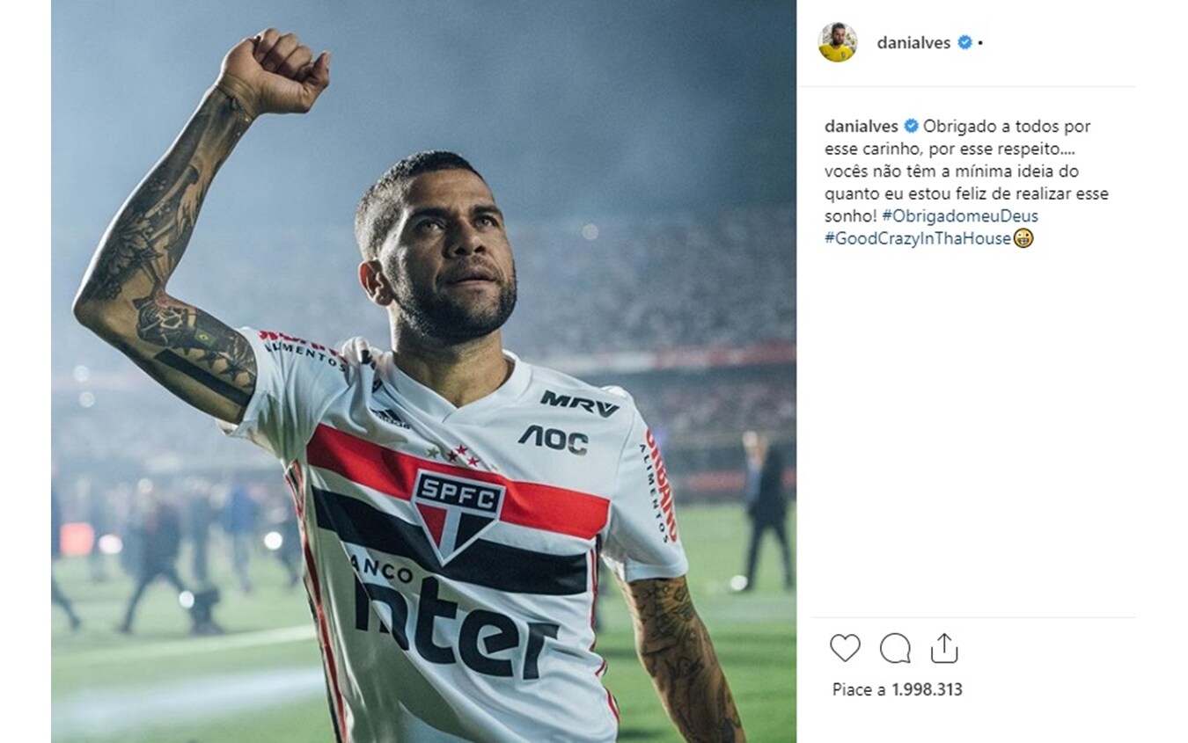Open comments via speech bubble icon

pyautogui.click(x=895, y=648)
